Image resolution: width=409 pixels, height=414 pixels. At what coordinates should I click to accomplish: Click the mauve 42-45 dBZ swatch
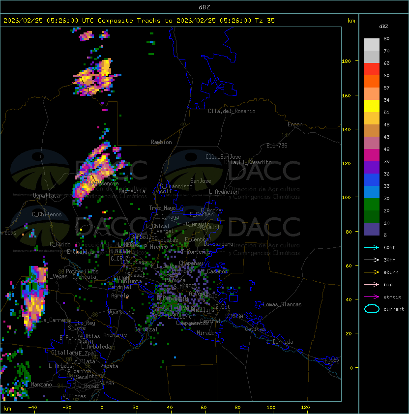pos(372,143)
